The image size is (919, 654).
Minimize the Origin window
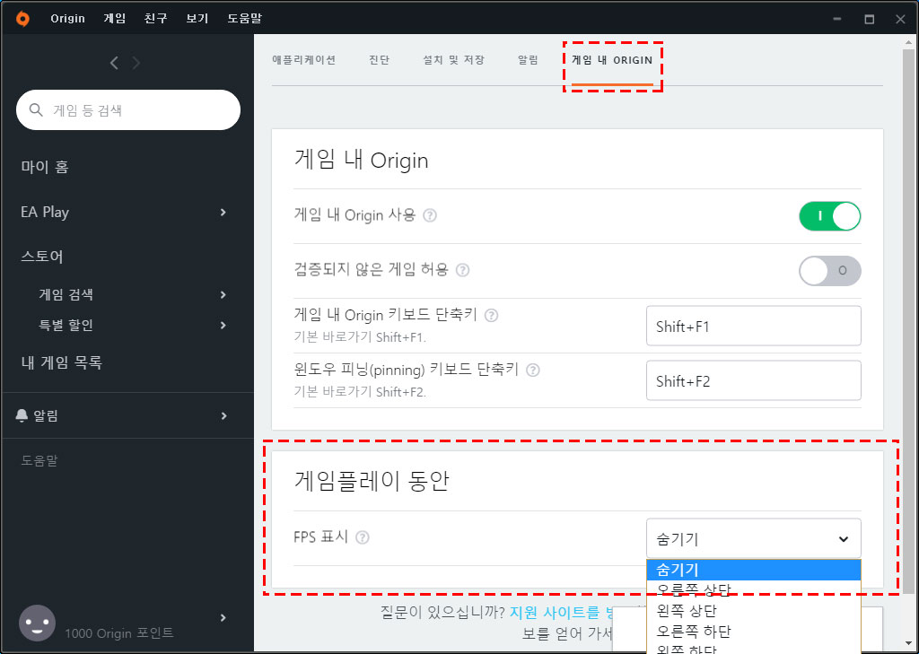(x=839, y=20)
